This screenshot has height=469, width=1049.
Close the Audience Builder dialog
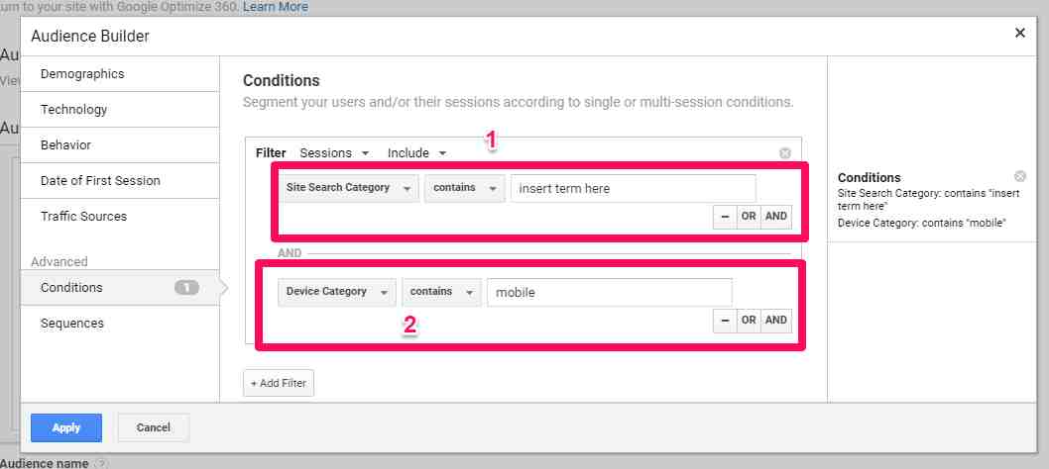1019,34
